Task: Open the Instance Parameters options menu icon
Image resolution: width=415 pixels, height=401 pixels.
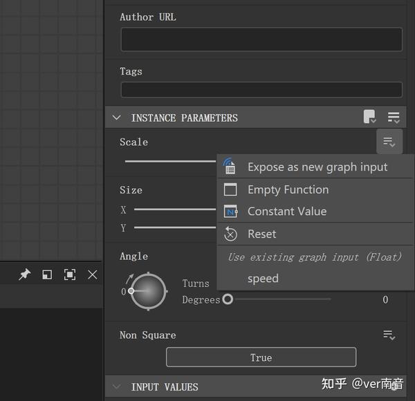Action: point(394,118)
